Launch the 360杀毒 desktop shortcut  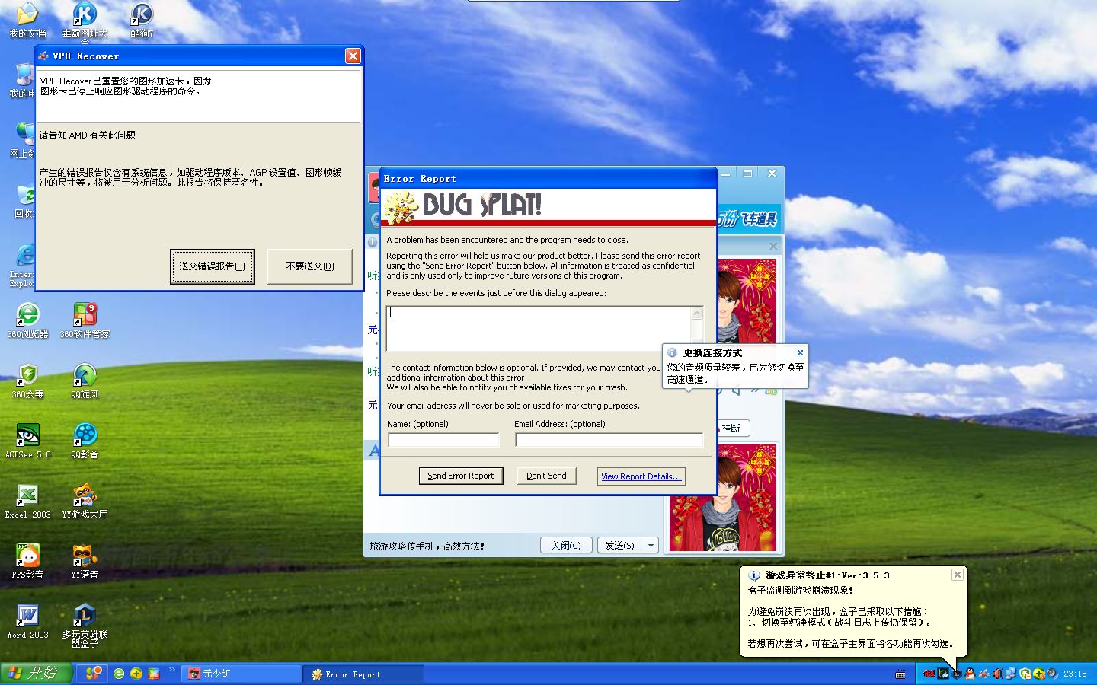28,380
